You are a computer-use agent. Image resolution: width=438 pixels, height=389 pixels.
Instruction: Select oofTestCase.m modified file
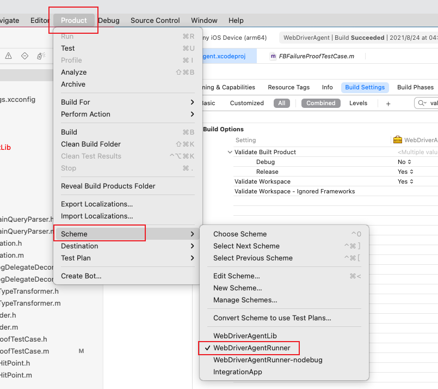click(24, 351)
